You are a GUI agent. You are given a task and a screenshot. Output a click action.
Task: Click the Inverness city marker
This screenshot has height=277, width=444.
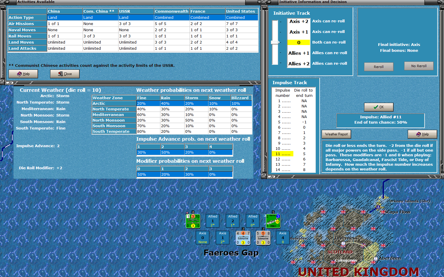click(343, 243)
